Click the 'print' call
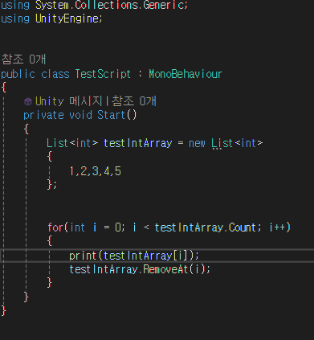 [x=83, y=256]
